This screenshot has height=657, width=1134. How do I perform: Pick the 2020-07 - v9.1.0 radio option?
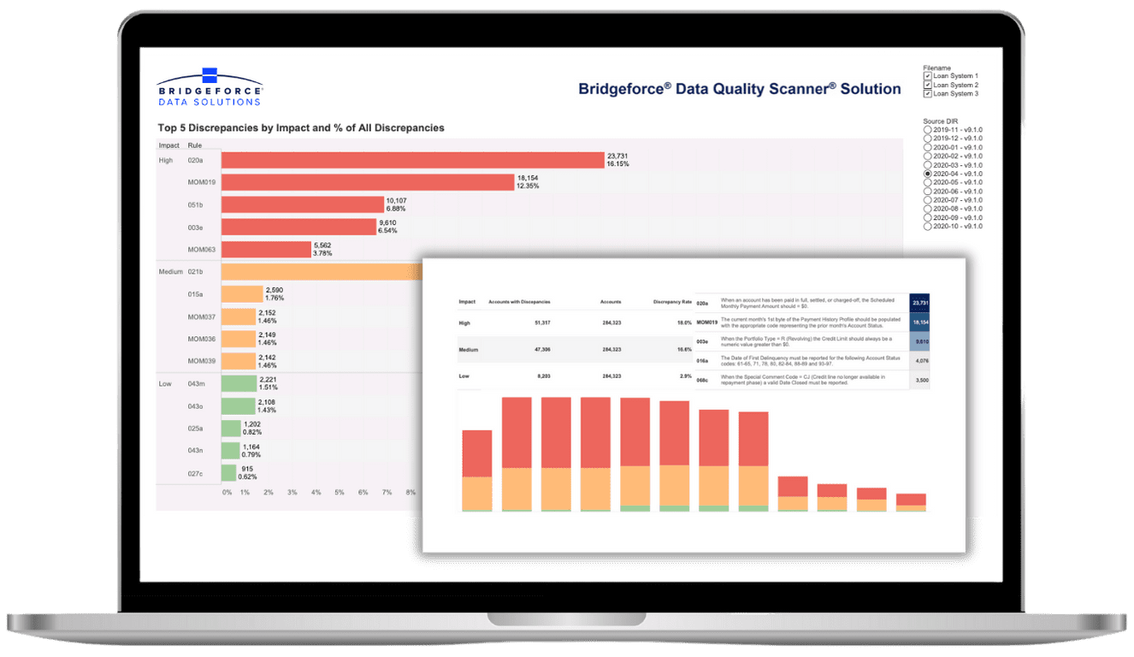click(x=928, y=200)
